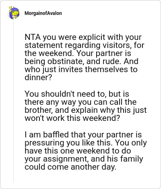This screenshot has height=189, width=161.
Task: Collapse the comment thread using the vertical line
Action: (13, 101)
